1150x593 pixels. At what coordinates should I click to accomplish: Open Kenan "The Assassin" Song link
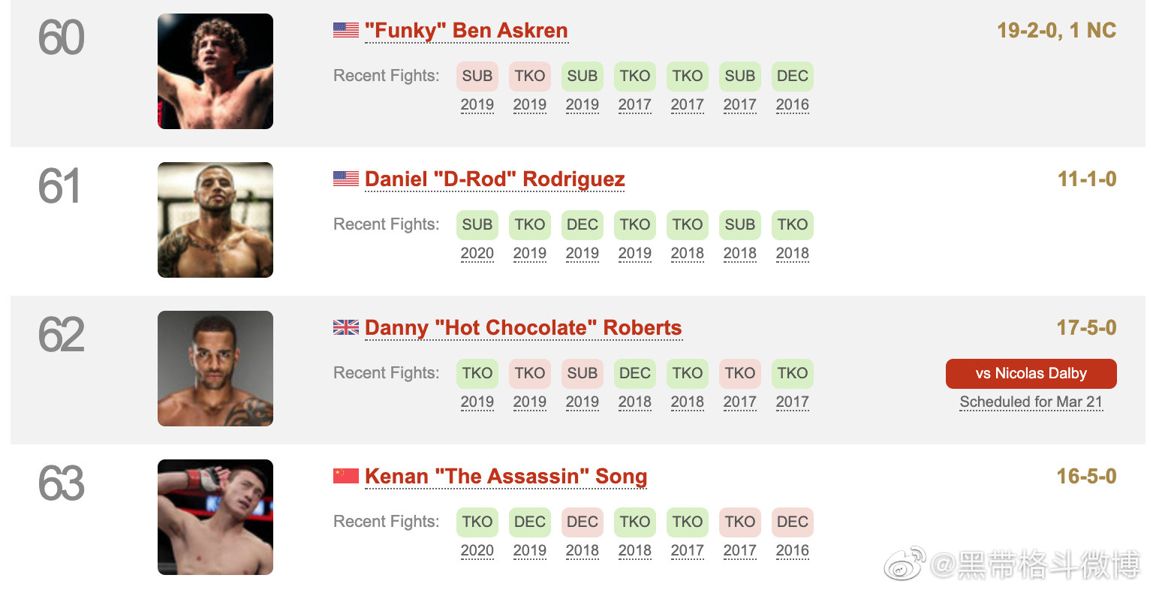506,477
